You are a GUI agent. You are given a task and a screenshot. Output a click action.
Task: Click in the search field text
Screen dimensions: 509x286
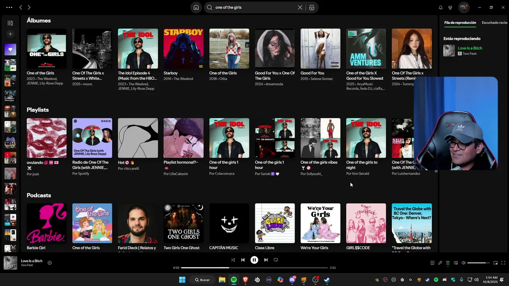228,7
